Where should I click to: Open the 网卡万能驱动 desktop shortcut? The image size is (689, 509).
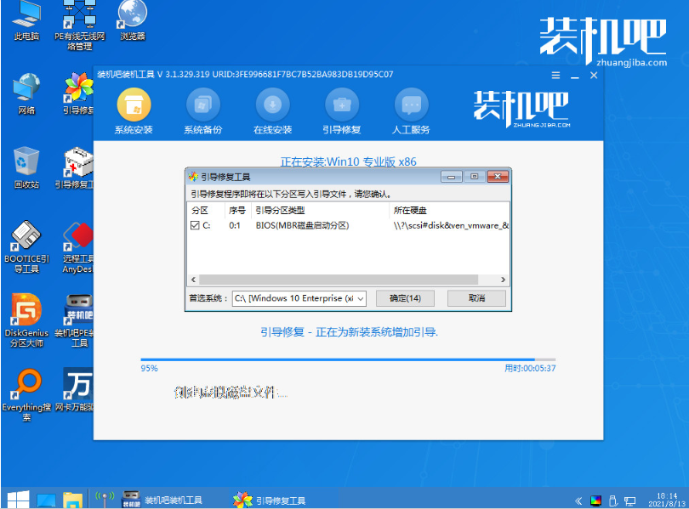point(78,382)
